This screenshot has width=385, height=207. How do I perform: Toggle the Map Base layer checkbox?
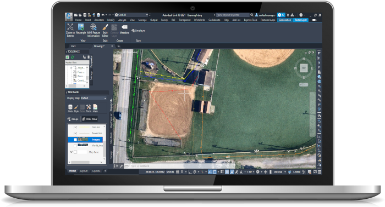(75, 152)
